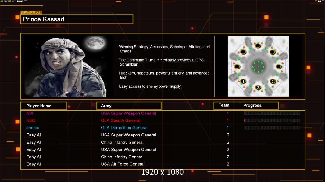Click ahmed's loading progress bar
This screenshot has width=325, height=182.
coord(272,128)
